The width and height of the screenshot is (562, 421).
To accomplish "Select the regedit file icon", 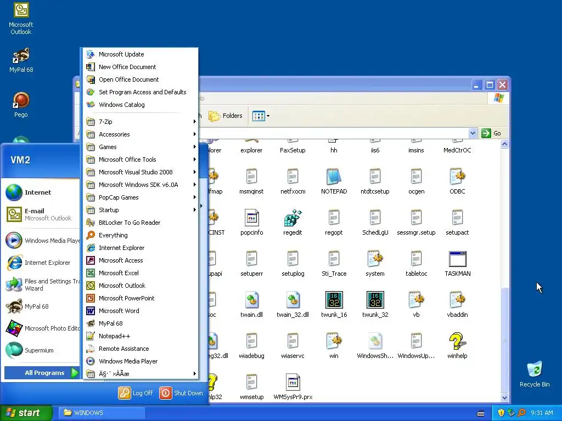I will (x=293, y=223).
